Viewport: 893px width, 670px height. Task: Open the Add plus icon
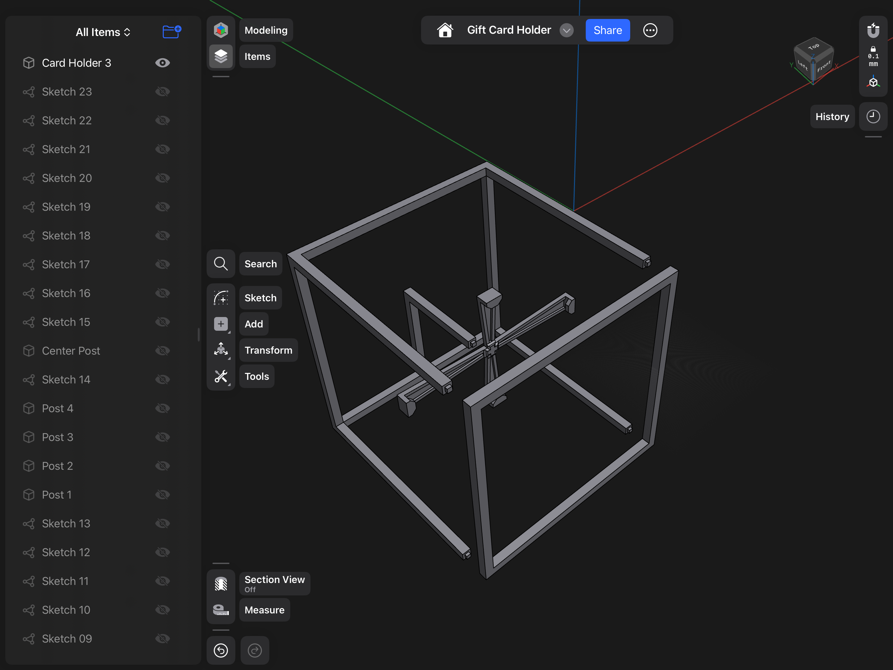point(221,324)
